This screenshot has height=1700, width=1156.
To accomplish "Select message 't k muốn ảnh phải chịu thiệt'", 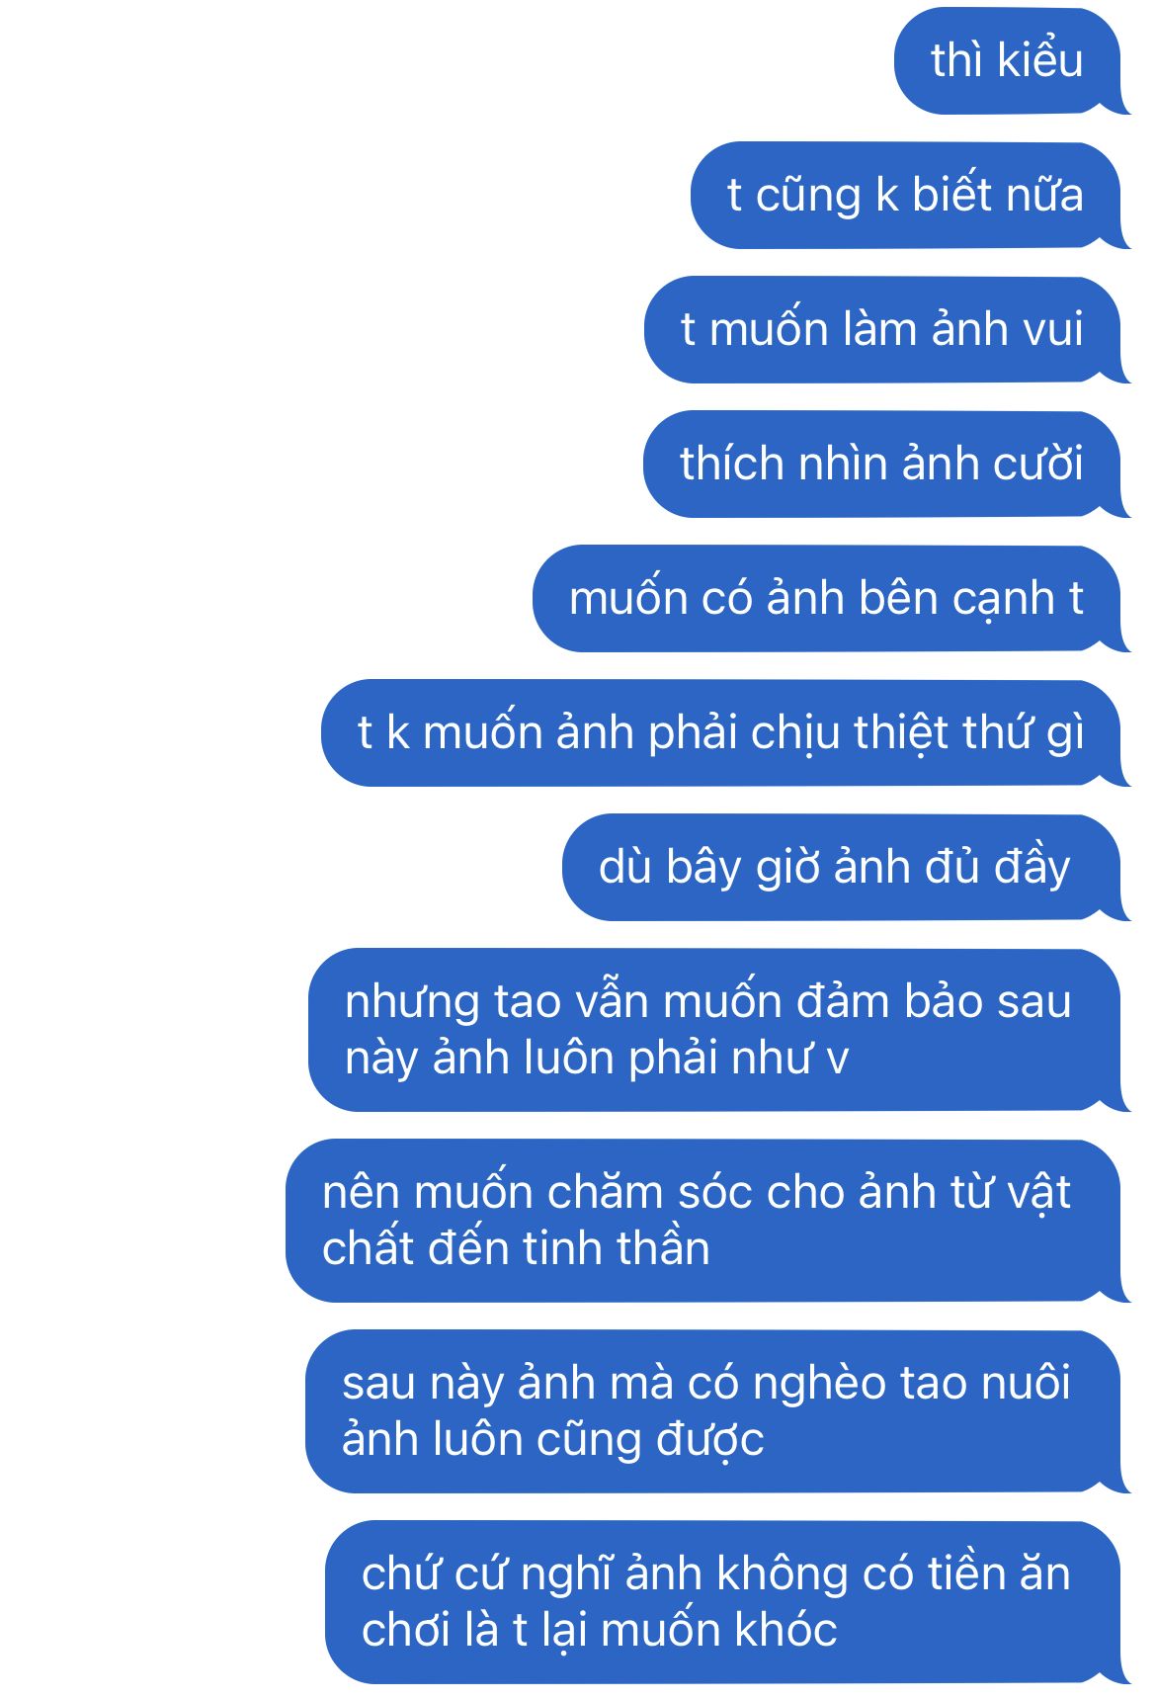I will pos(722,732).
